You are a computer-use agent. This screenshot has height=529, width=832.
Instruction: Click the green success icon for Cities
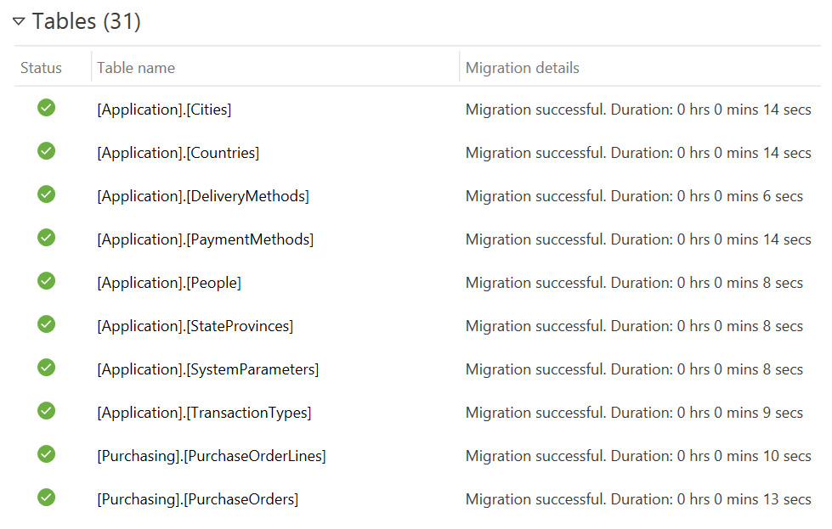pos(47,108)
